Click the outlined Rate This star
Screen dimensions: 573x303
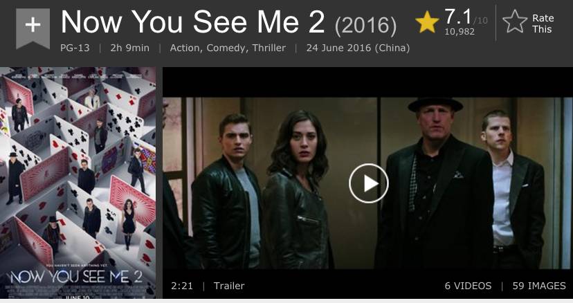click(x=515, y=21)
